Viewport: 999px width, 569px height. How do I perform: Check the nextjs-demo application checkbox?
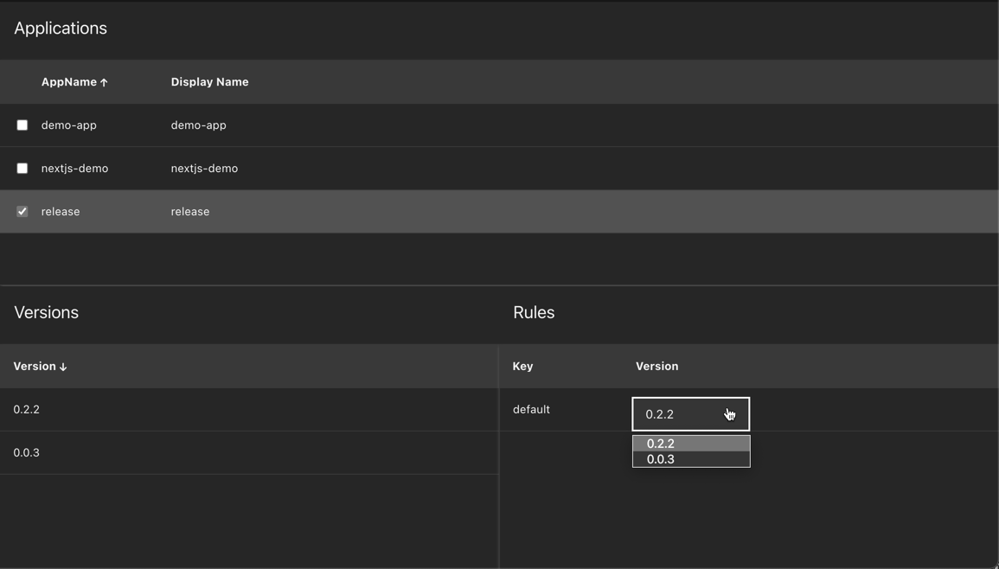[22, 168]
